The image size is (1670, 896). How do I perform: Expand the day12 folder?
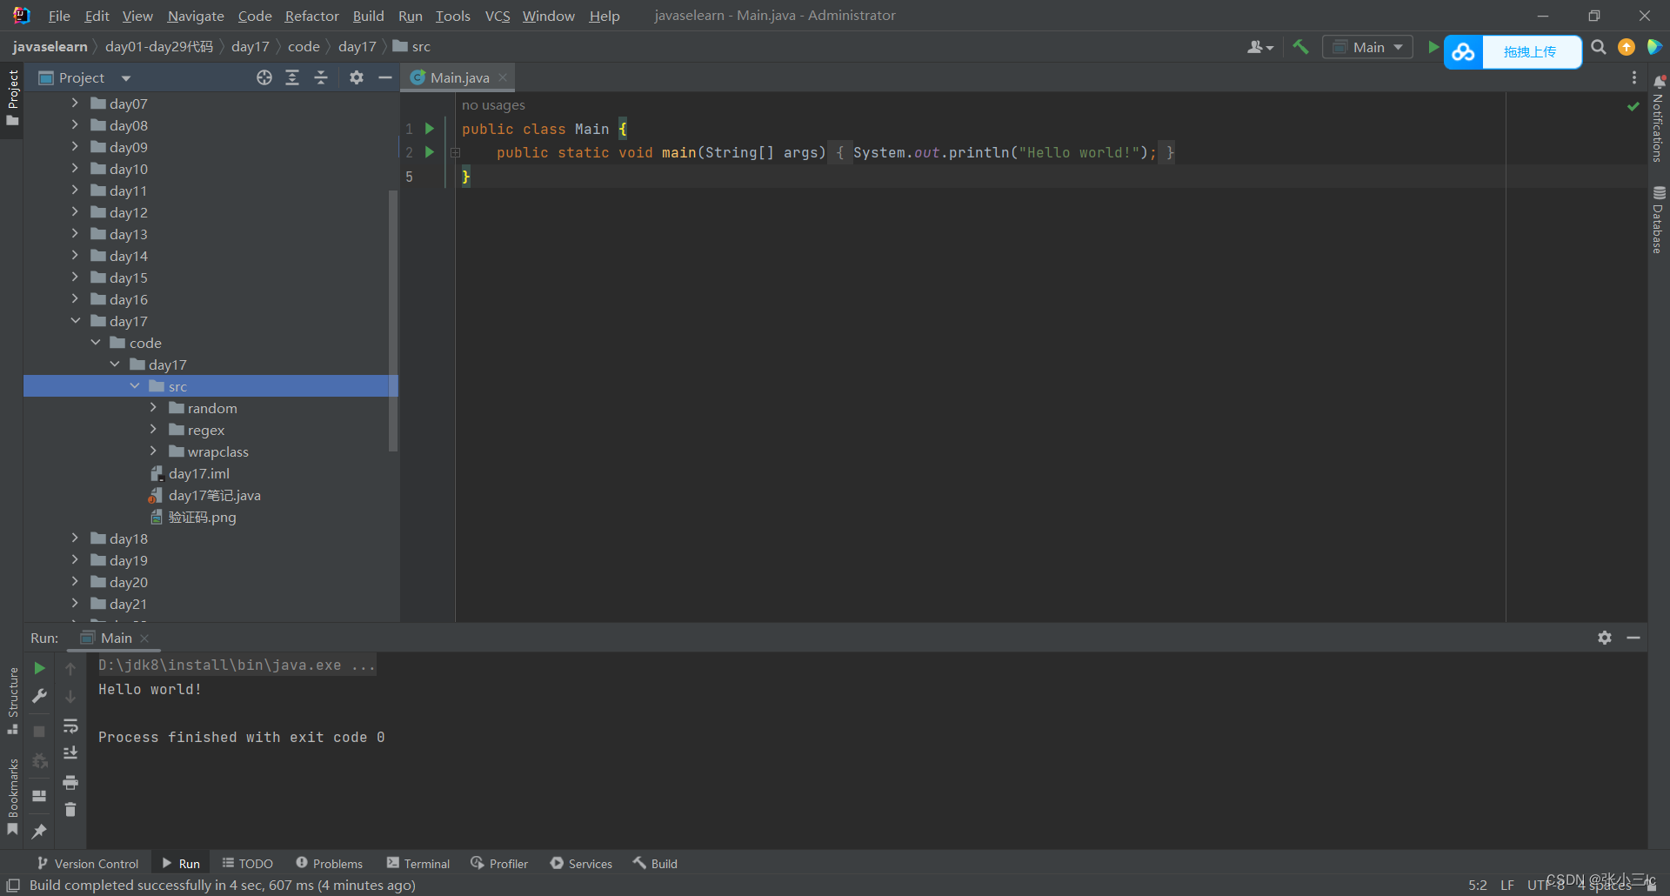(75, 211)
